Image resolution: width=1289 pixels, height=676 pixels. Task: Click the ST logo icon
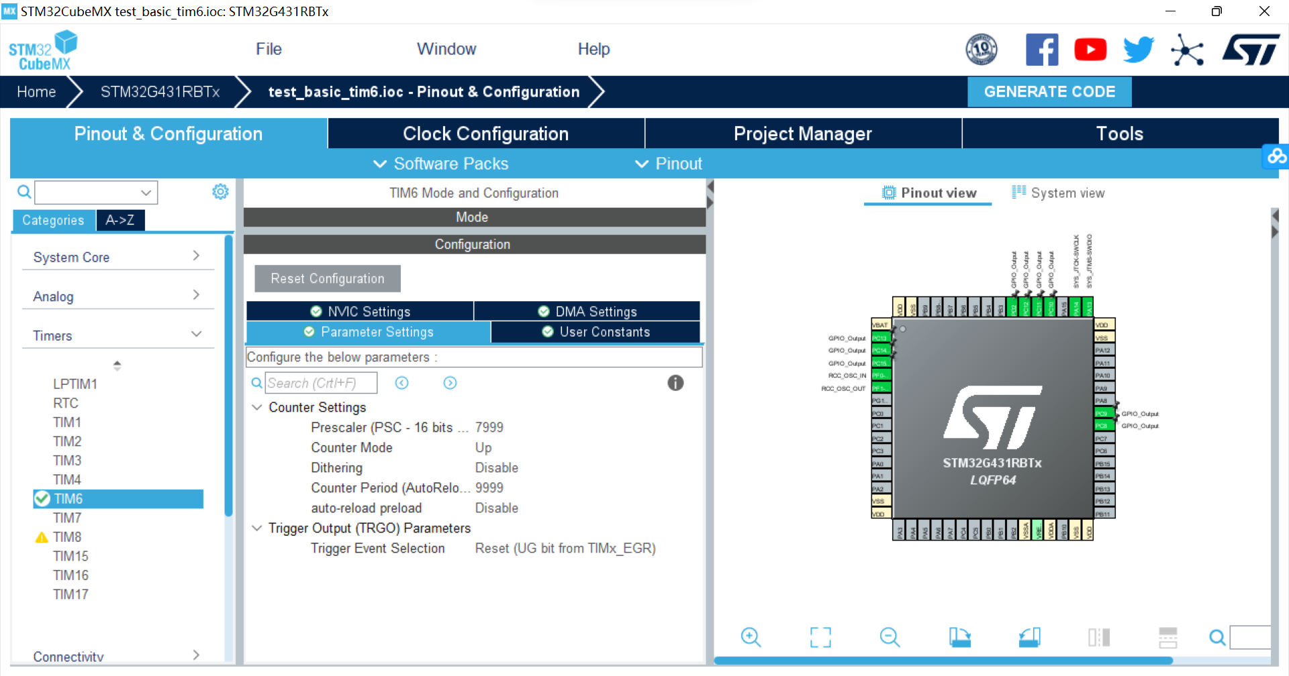click(1251, 50)
